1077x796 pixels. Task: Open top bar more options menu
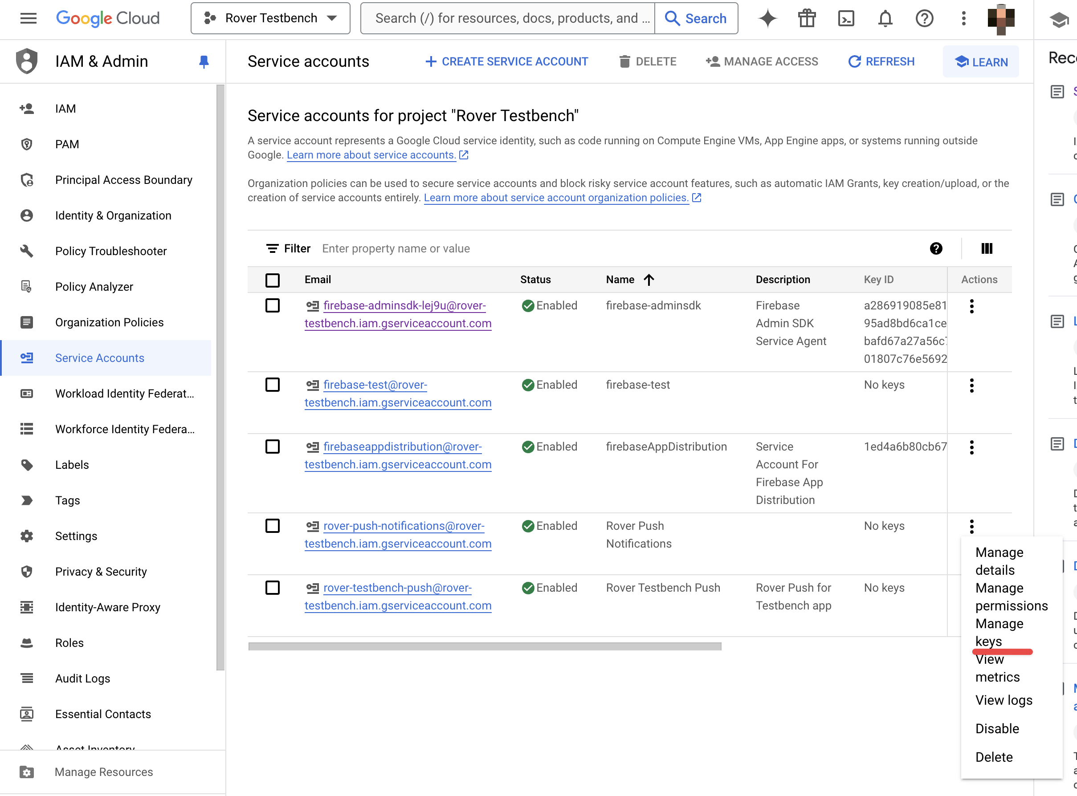coord(963,18)
